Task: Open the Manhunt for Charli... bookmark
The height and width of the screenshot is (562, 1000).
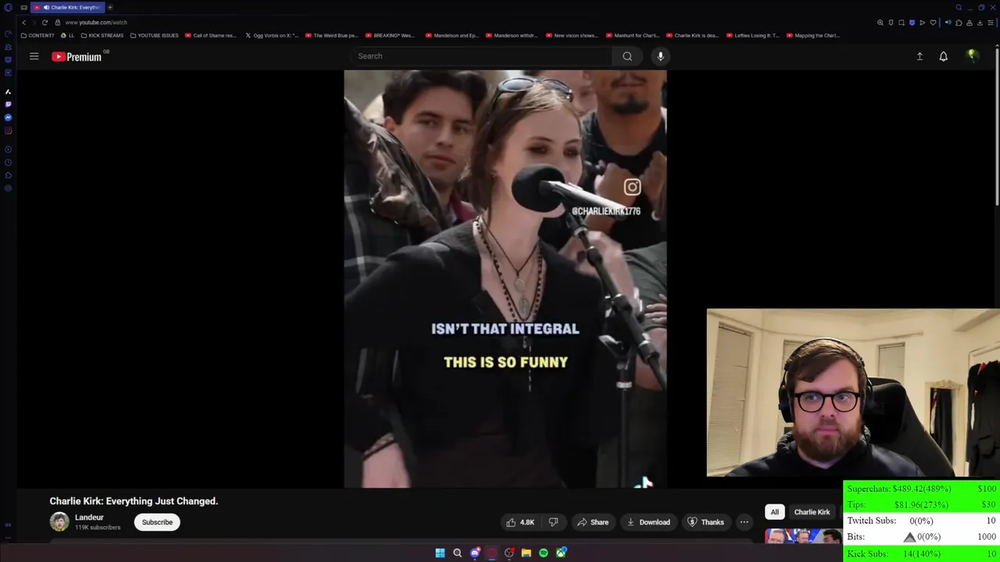Action: pyautogui.click(x=632, y=35)
